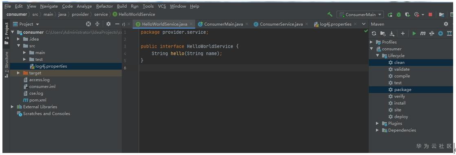Expand the .idea folder

[x=19, y=39]
